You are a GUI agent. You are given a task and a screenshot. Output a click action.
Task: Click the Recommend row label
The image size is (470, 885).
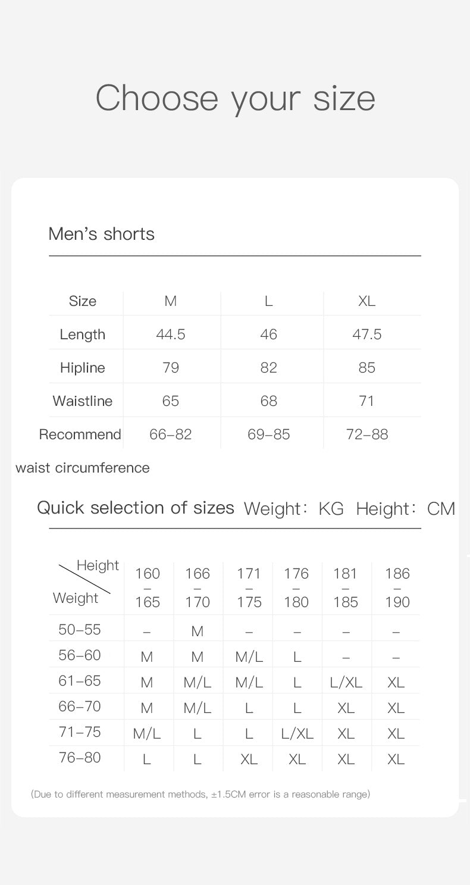pos(80,434)
